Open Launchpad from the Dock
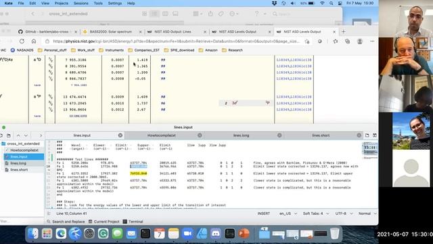Image resolution: width=433 pixels, height=244 pixels. [47, 234]
